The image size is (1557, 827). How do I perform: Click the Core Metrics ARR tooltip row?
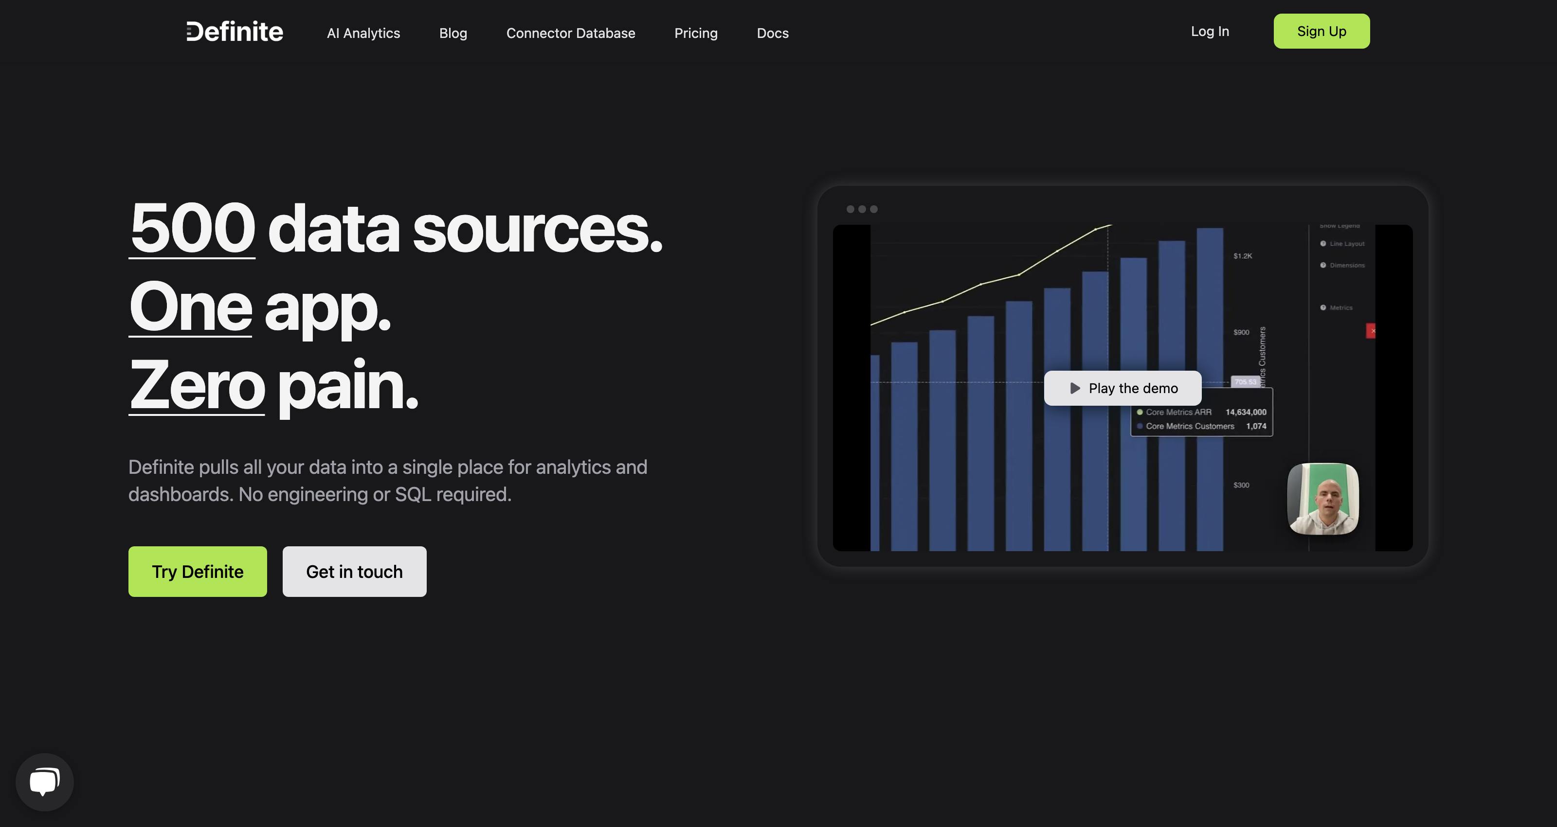click(1201, 413)
